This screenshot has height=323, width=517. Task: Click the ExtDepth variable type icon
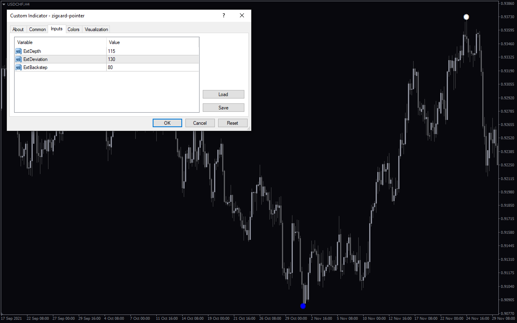(x=19, y=51)
